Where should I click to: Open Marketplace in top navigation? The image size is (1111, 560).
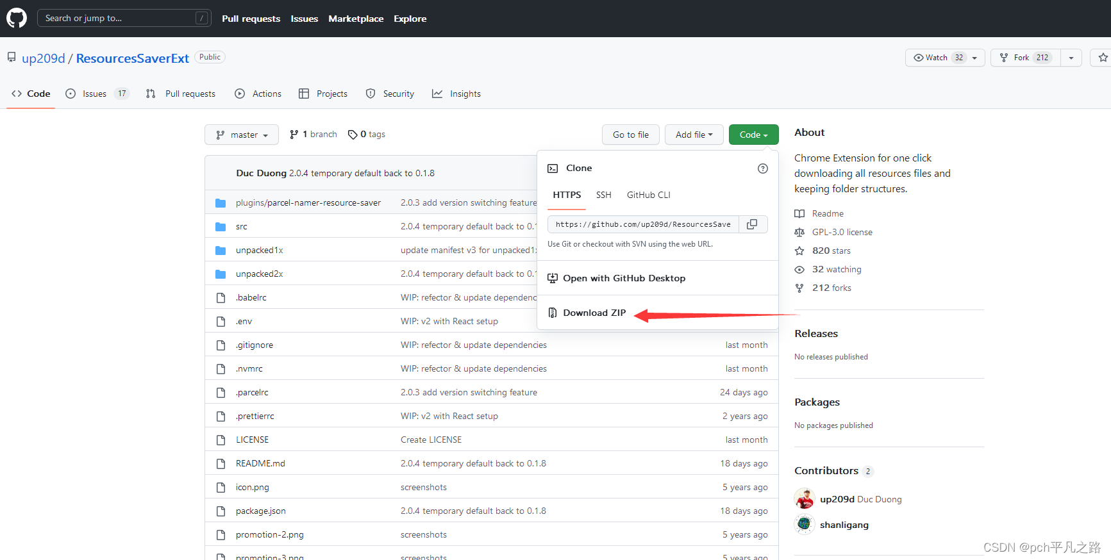pos(356,19)
